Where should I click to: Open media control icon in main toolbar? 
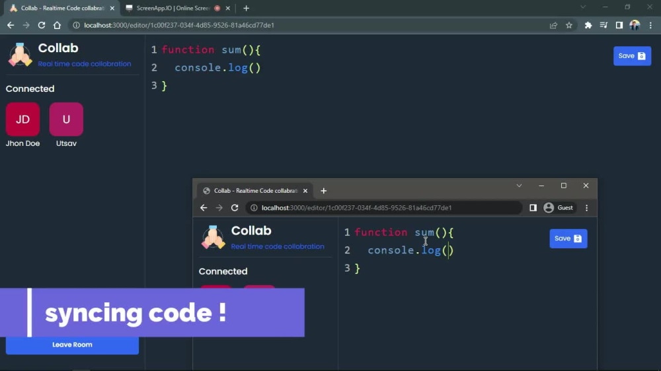pos(603,25)
